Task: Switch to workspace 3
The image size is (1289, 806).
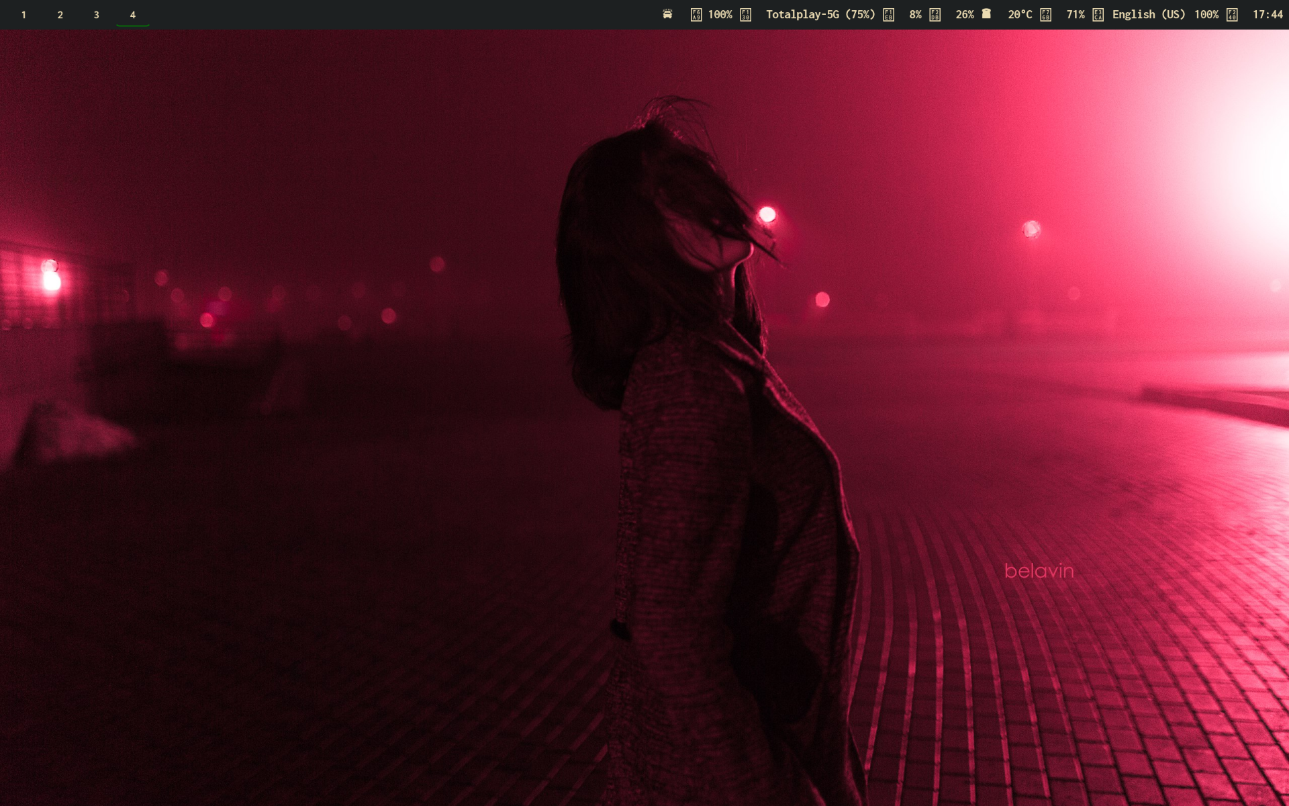Action: coord(96,15)
